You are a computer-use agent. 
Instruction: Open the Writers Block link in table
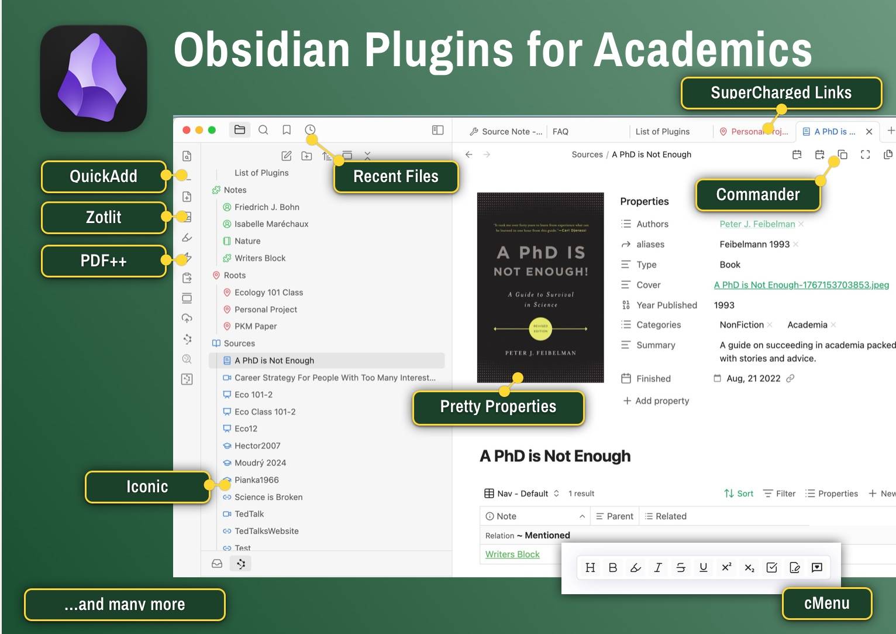pos(512,554)
